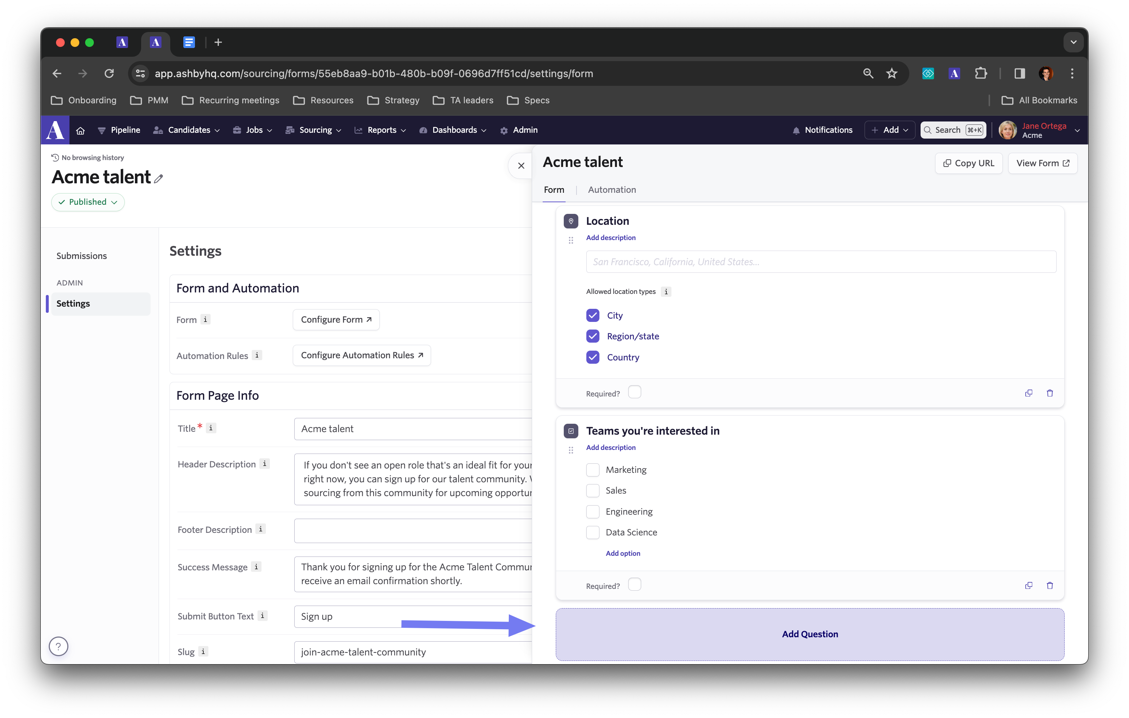Image resolution: width=1129 pixels, height=718 pixels.
Task: Close the form configuration panel with X
Action: [521, 165]
